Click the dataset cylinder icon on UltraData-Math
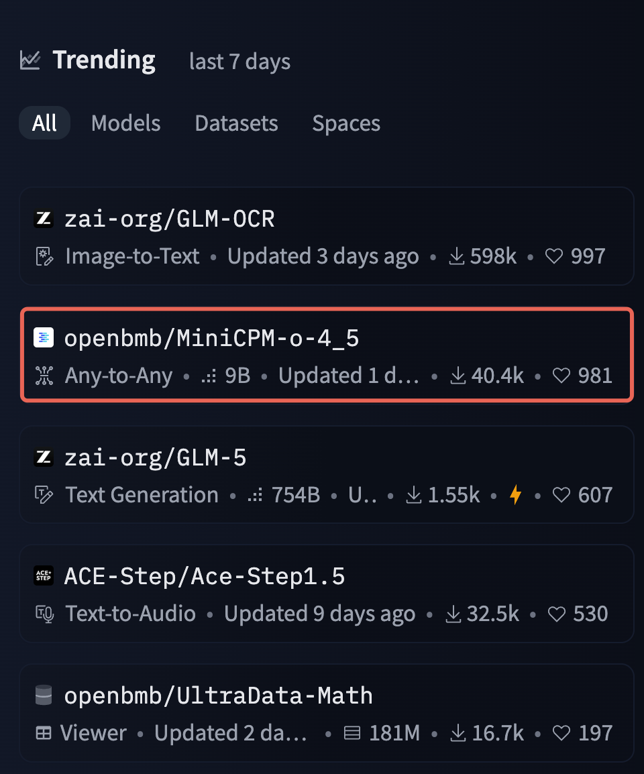The width and height of the screenshot is (644, 774). (x=43, y=695)
